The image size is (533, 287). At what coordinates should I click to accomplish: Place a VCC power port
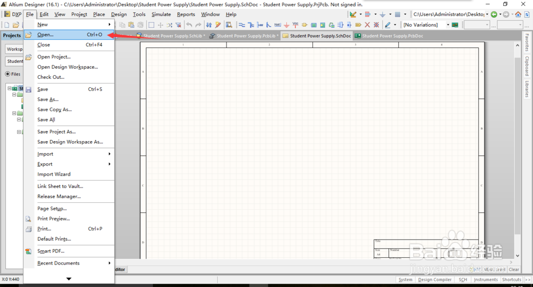pos(295,25)
